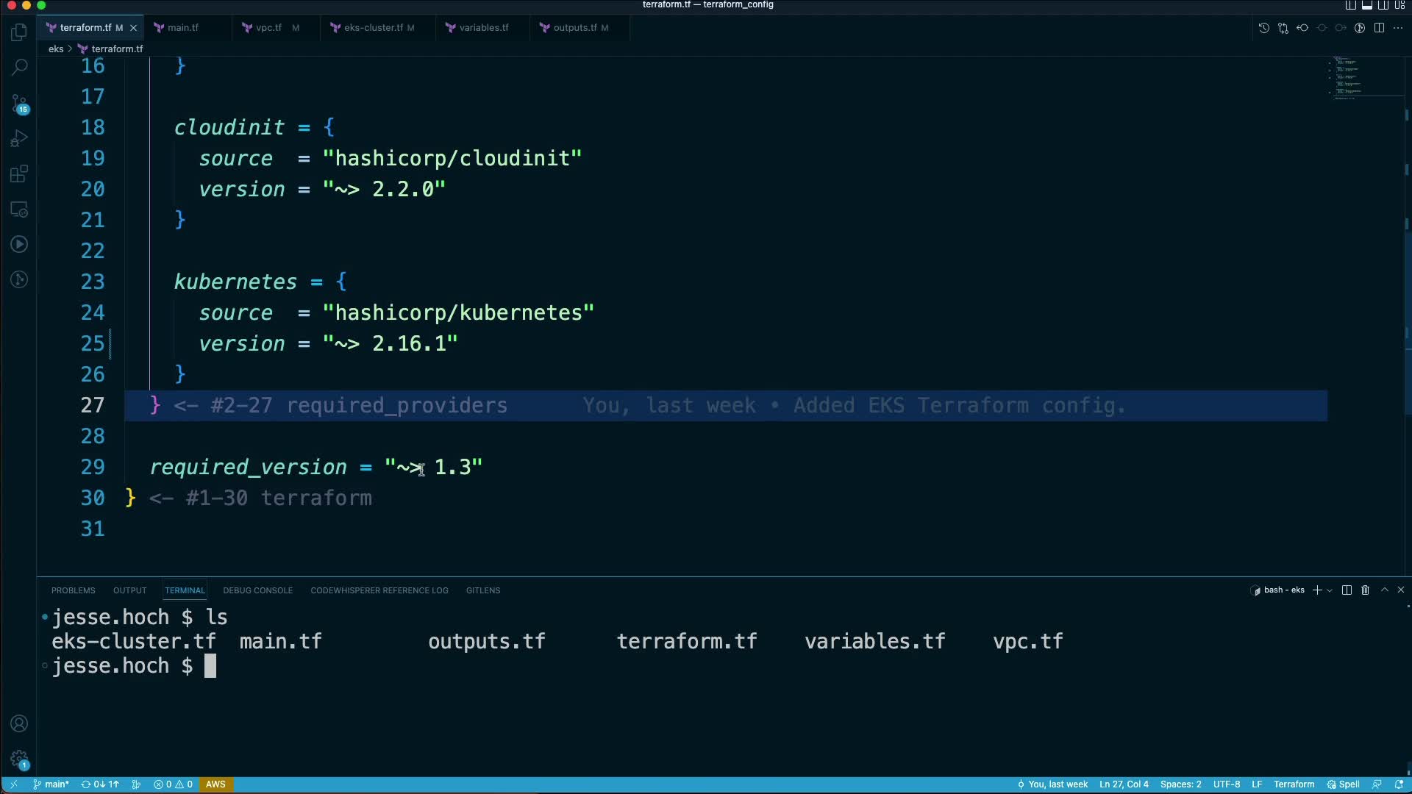Open the new terminal profile dropdown arrow
This screenshot has height=794, width=1412.
pos(1330,590)
